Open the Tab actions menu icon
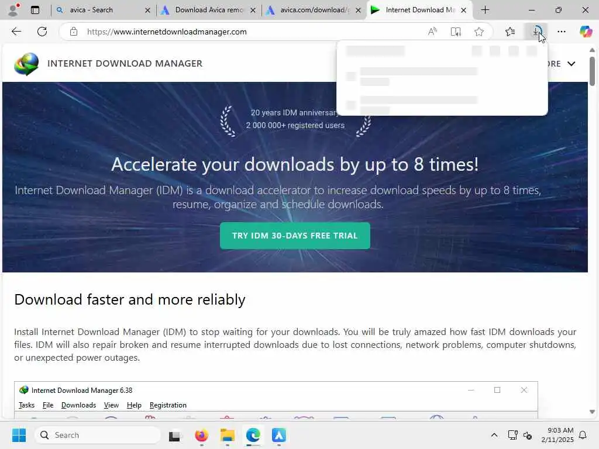The height and width of the screenshot is (449, 599). (x=35, y=10)
